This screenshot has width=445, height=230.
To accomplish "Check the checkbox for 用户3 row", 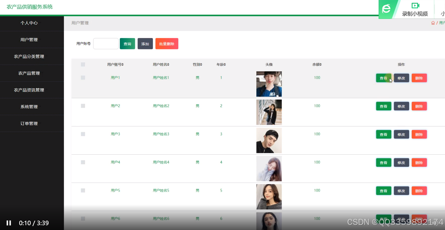I will click(x=83, y=134).
